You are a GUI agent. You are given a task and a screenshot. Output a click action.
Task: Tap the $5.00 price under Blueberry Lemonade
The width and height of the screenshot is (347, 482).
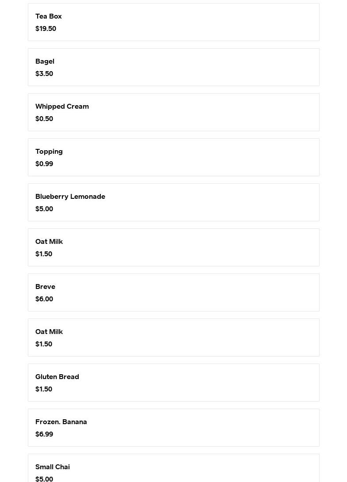(x=44, y=209)
